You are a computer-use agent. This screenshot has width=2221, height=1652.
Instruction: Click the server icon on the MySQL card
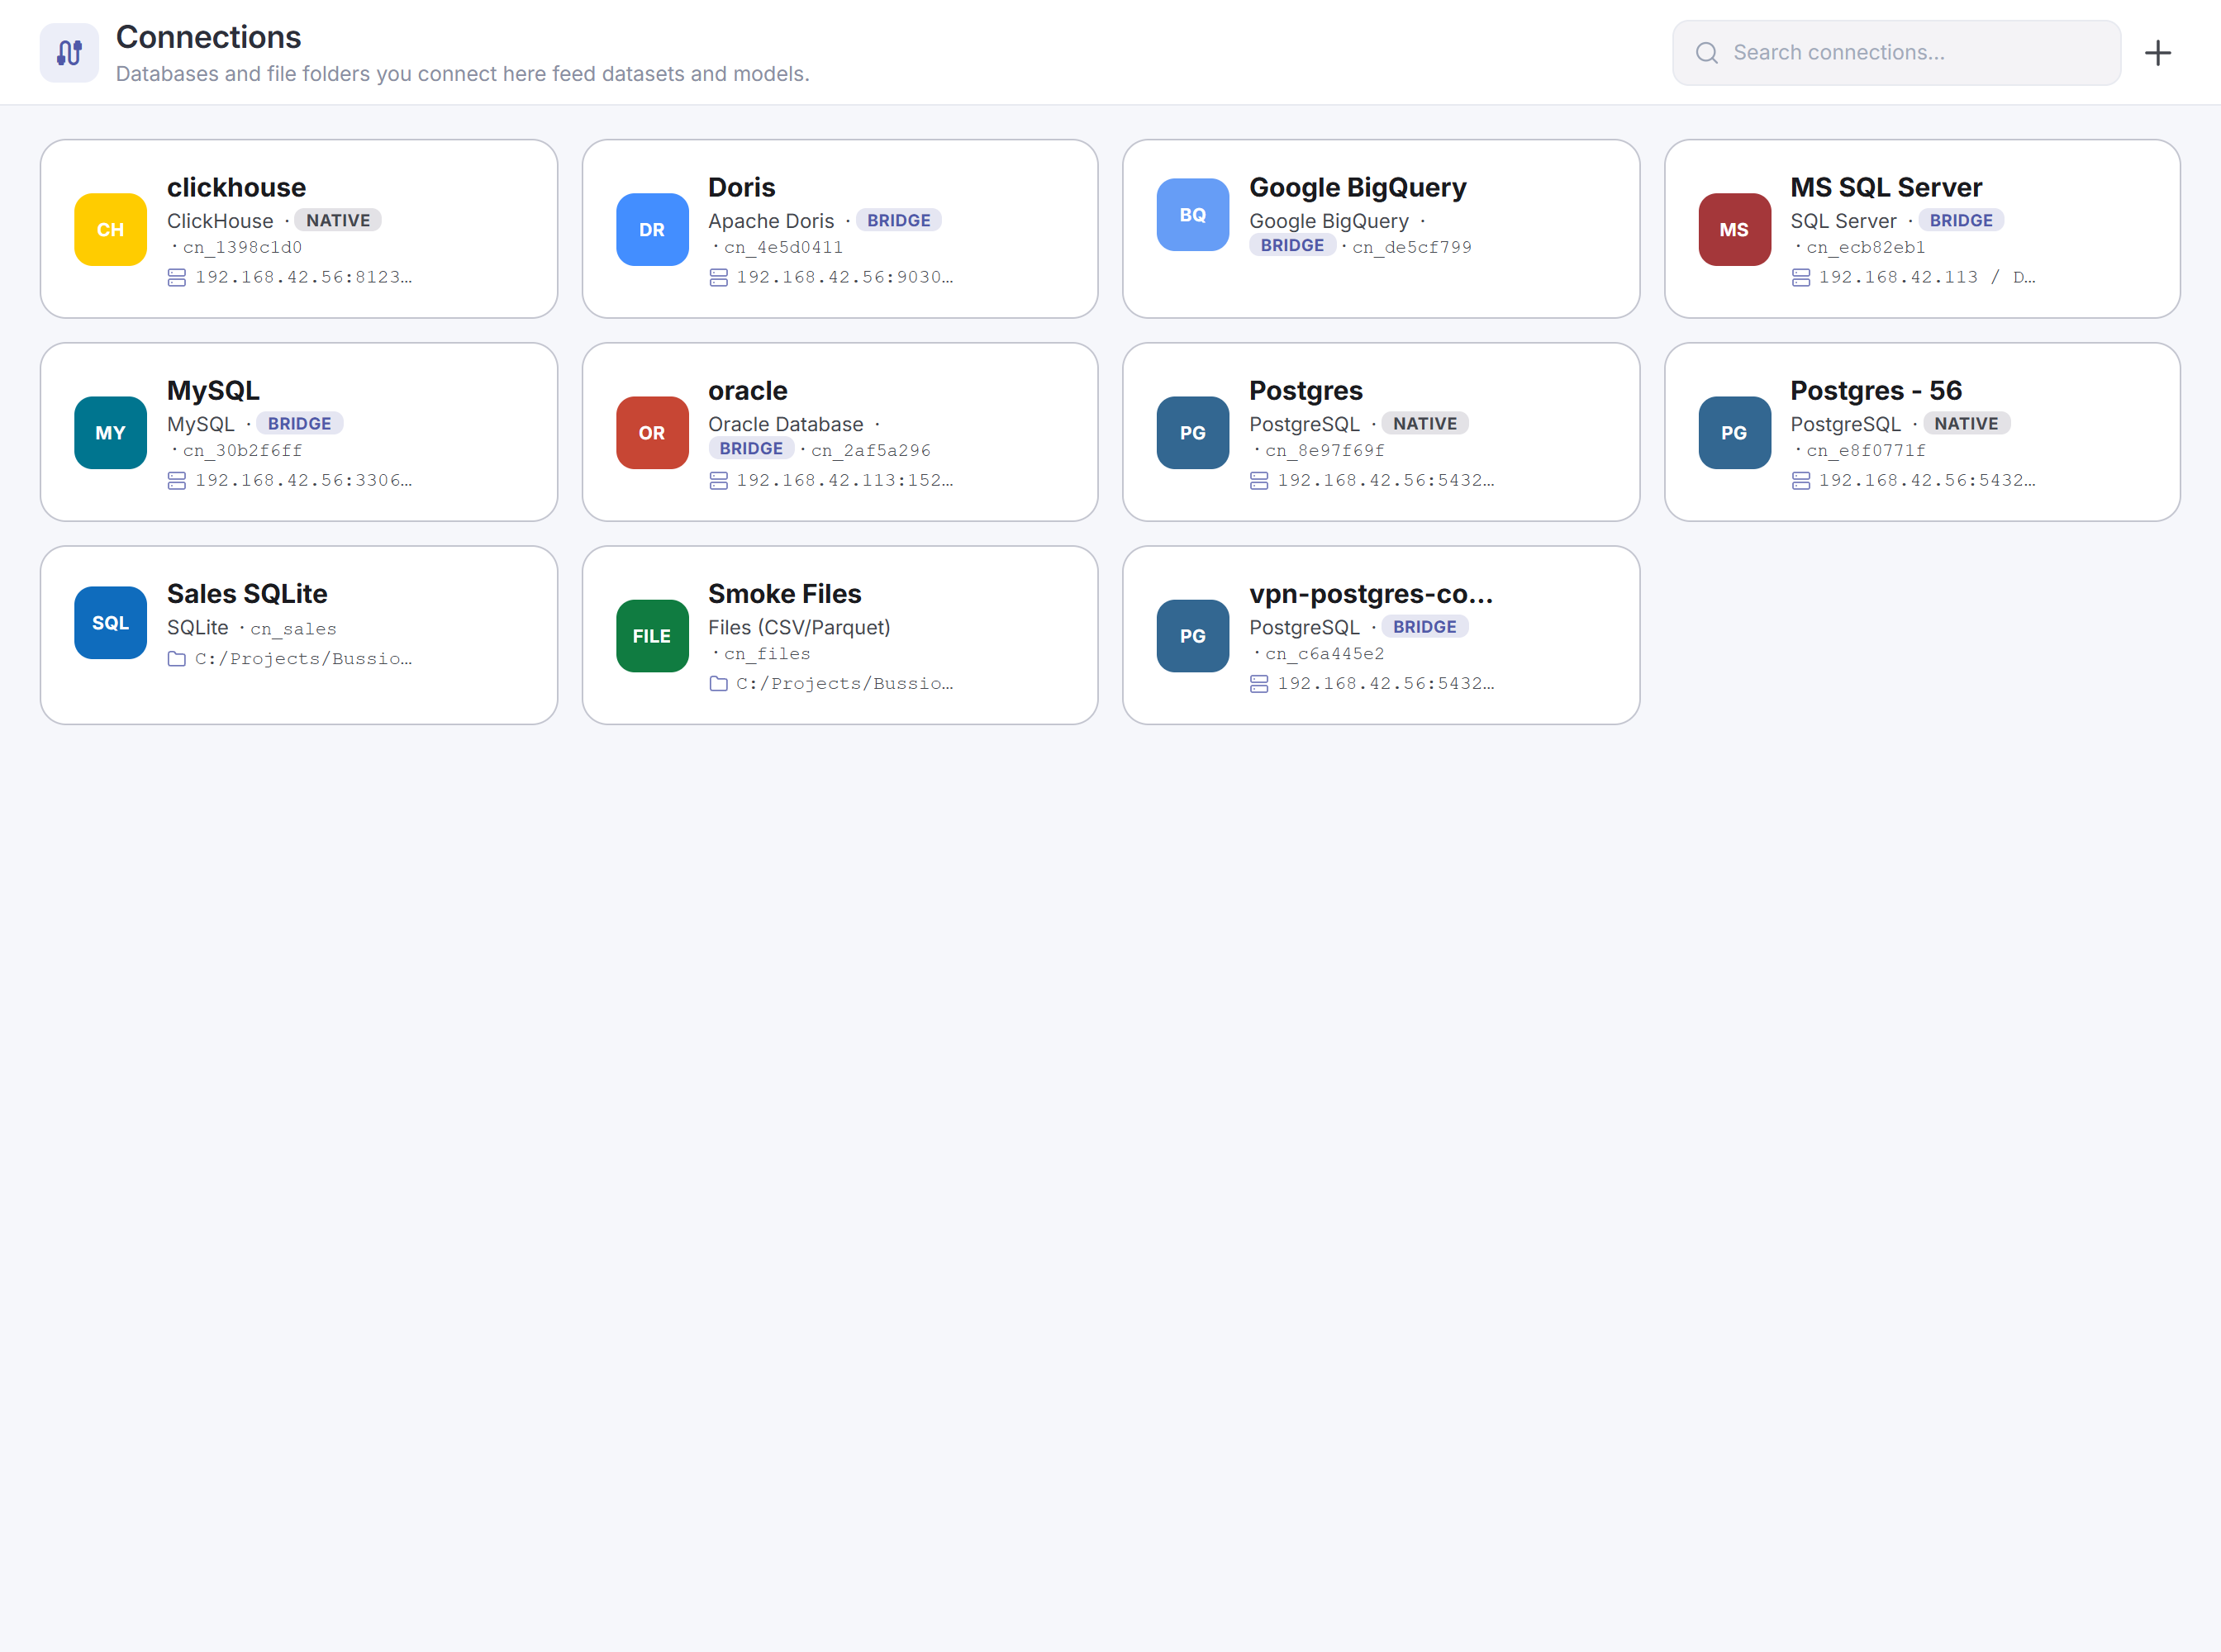[177, 481]
